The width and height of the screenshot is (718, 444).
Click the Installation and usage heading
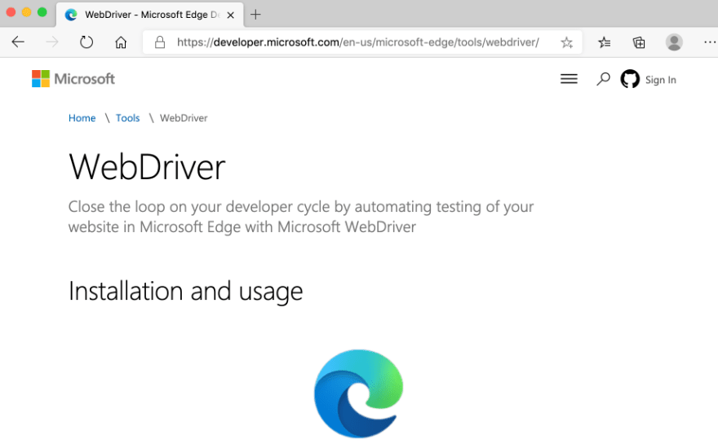(x=185, y=292)
